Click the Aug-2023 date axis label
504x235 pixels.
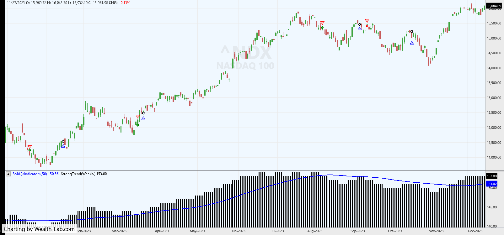pos(315,231)
